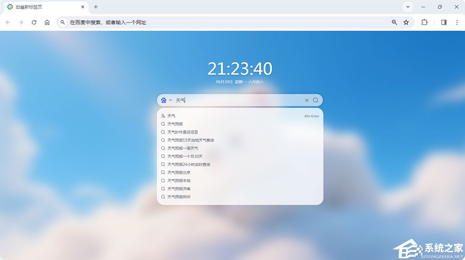Select the 白鲨新标签页 tab
This screenshot has width=465, height=260.
click(x=46, y=7)
